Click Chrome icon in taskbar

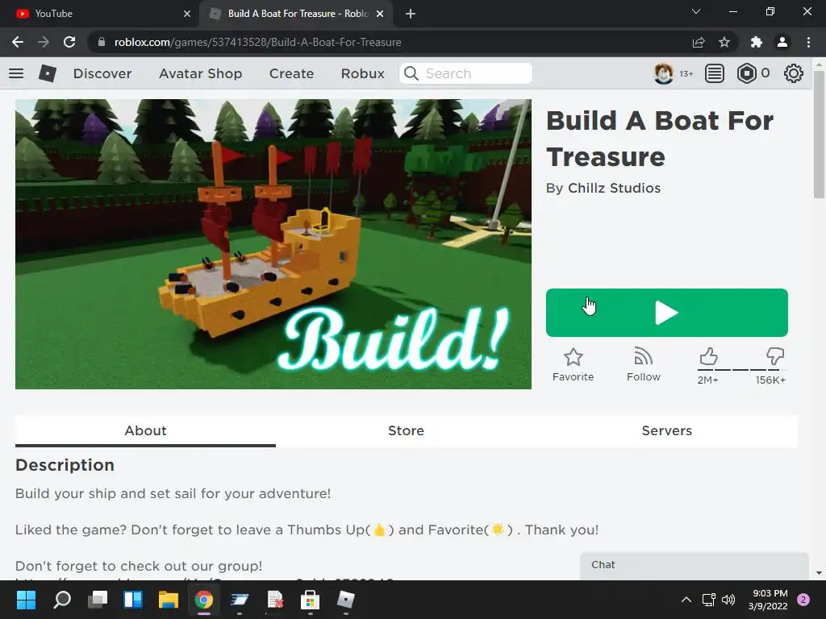coord(204,600)
